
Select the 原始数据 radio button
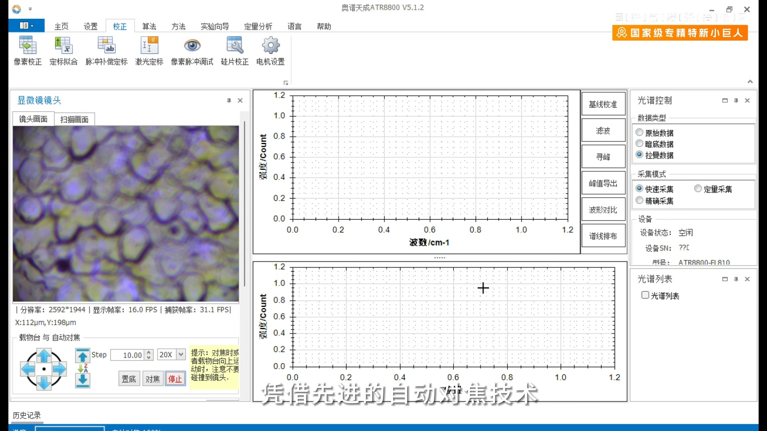[640, 132]
